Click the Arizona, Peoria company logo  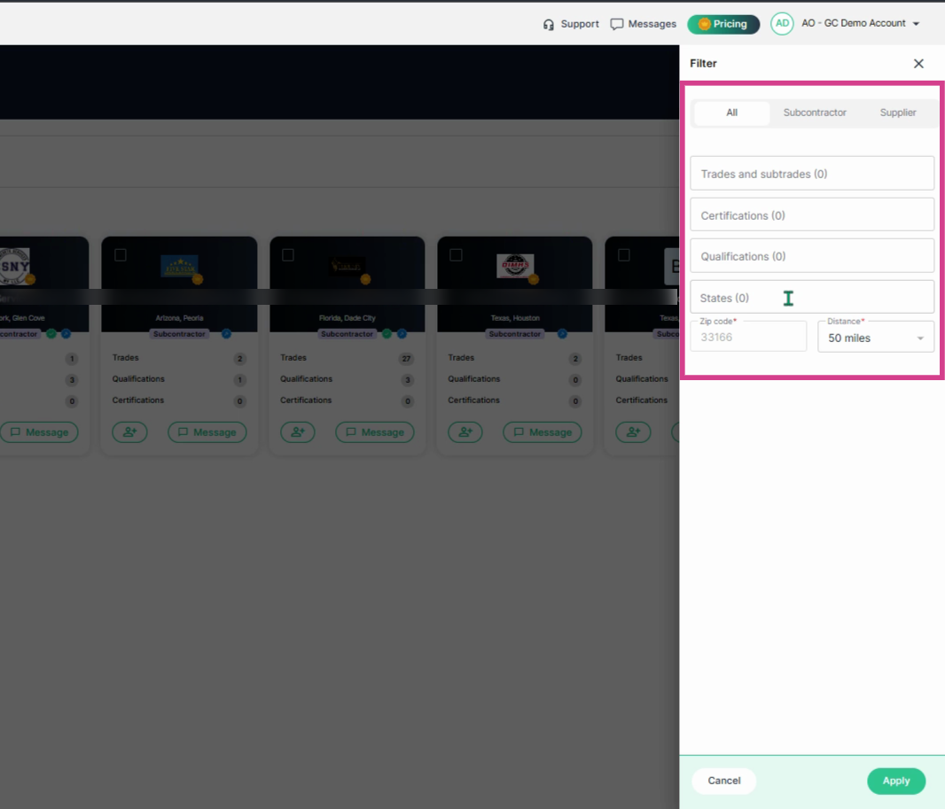click(180, 266)
